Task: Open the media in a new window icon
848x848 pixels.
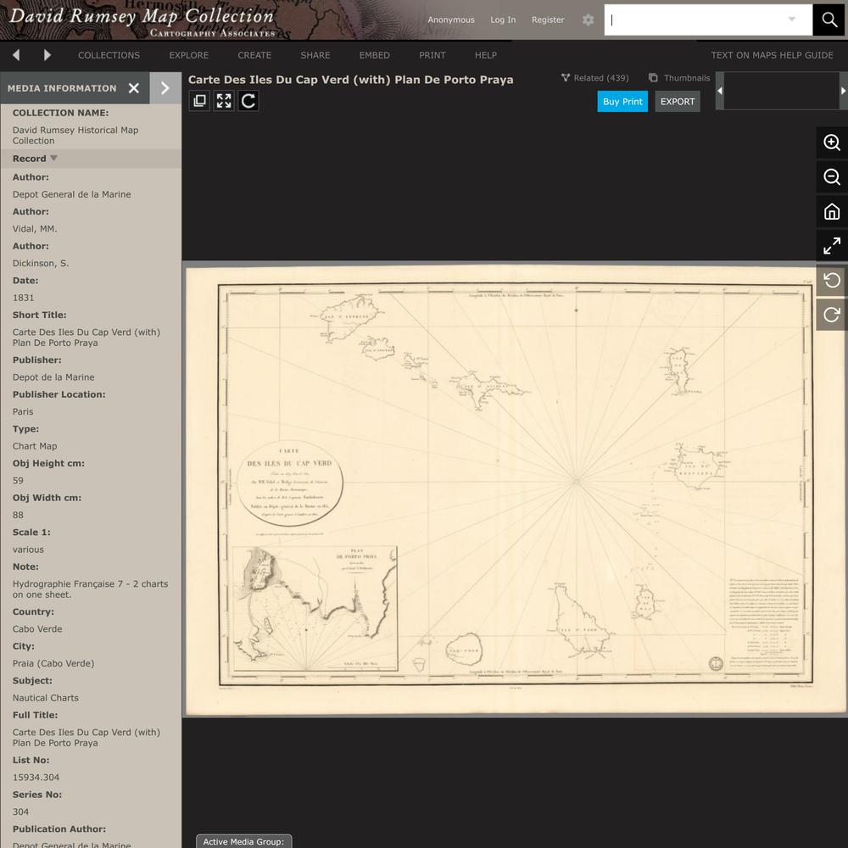Action: pyautogui.click(x=199, y=101)
